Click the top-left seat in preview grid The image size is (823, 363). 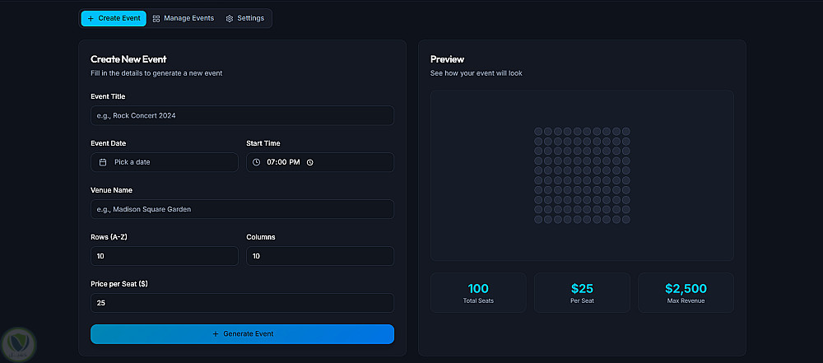[x=538, y=132]
